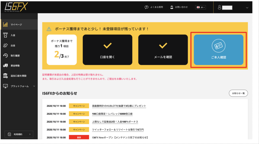The image size is (259, 144).
Task: Expand the プラットフォーム submenu chevron
Action: [34, 86]
